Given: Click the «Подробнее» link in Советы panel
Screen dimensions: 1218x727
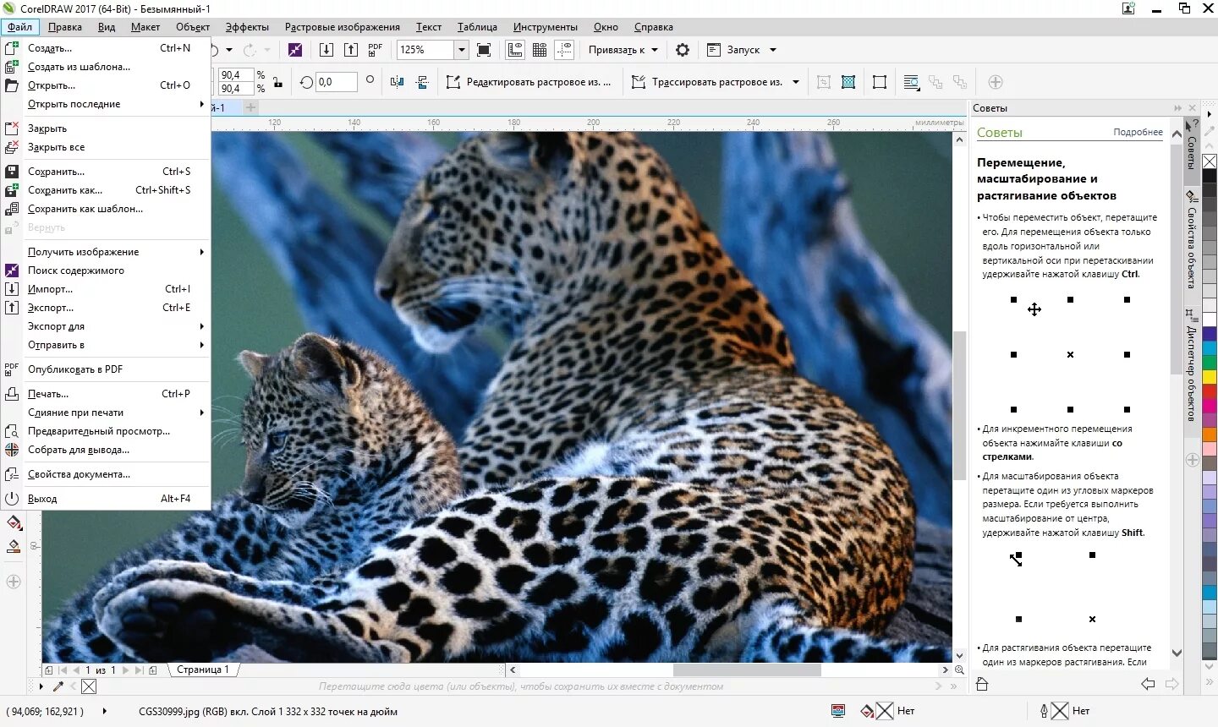Looking at the screenshot, I should 1138,132.
